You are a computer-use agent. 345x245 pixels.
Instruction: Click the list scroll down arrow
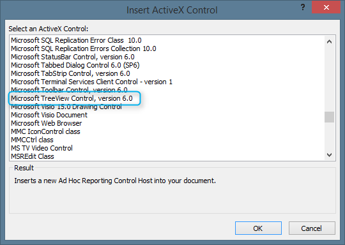329,155
